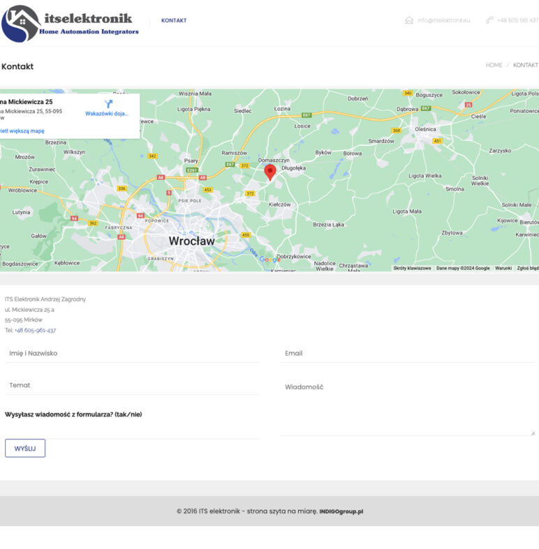Click the header phone number +48 605 981 437
The image size is (539, 549).
(517, 20)
